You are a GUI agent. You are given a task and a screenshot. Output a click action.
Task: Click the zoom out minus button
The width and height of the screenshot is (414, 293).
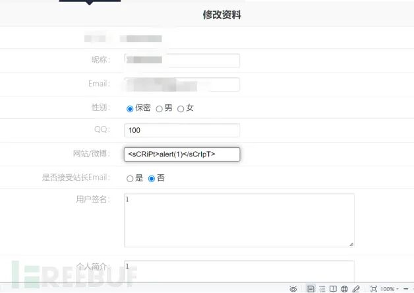pyautogui.click(x=406, y=289)
